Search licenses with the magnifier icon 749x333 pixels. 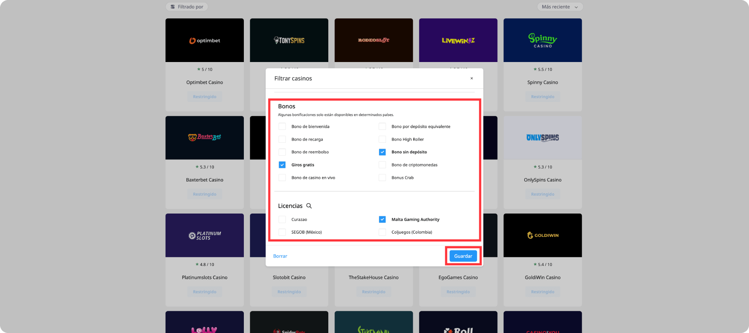[x=309, y=206]
